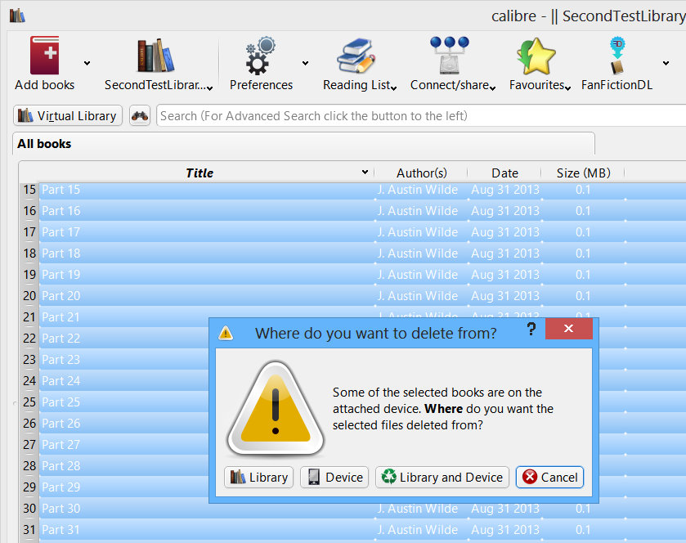Select the Part 19 title

pyautogui.click(x=61, y=274)
